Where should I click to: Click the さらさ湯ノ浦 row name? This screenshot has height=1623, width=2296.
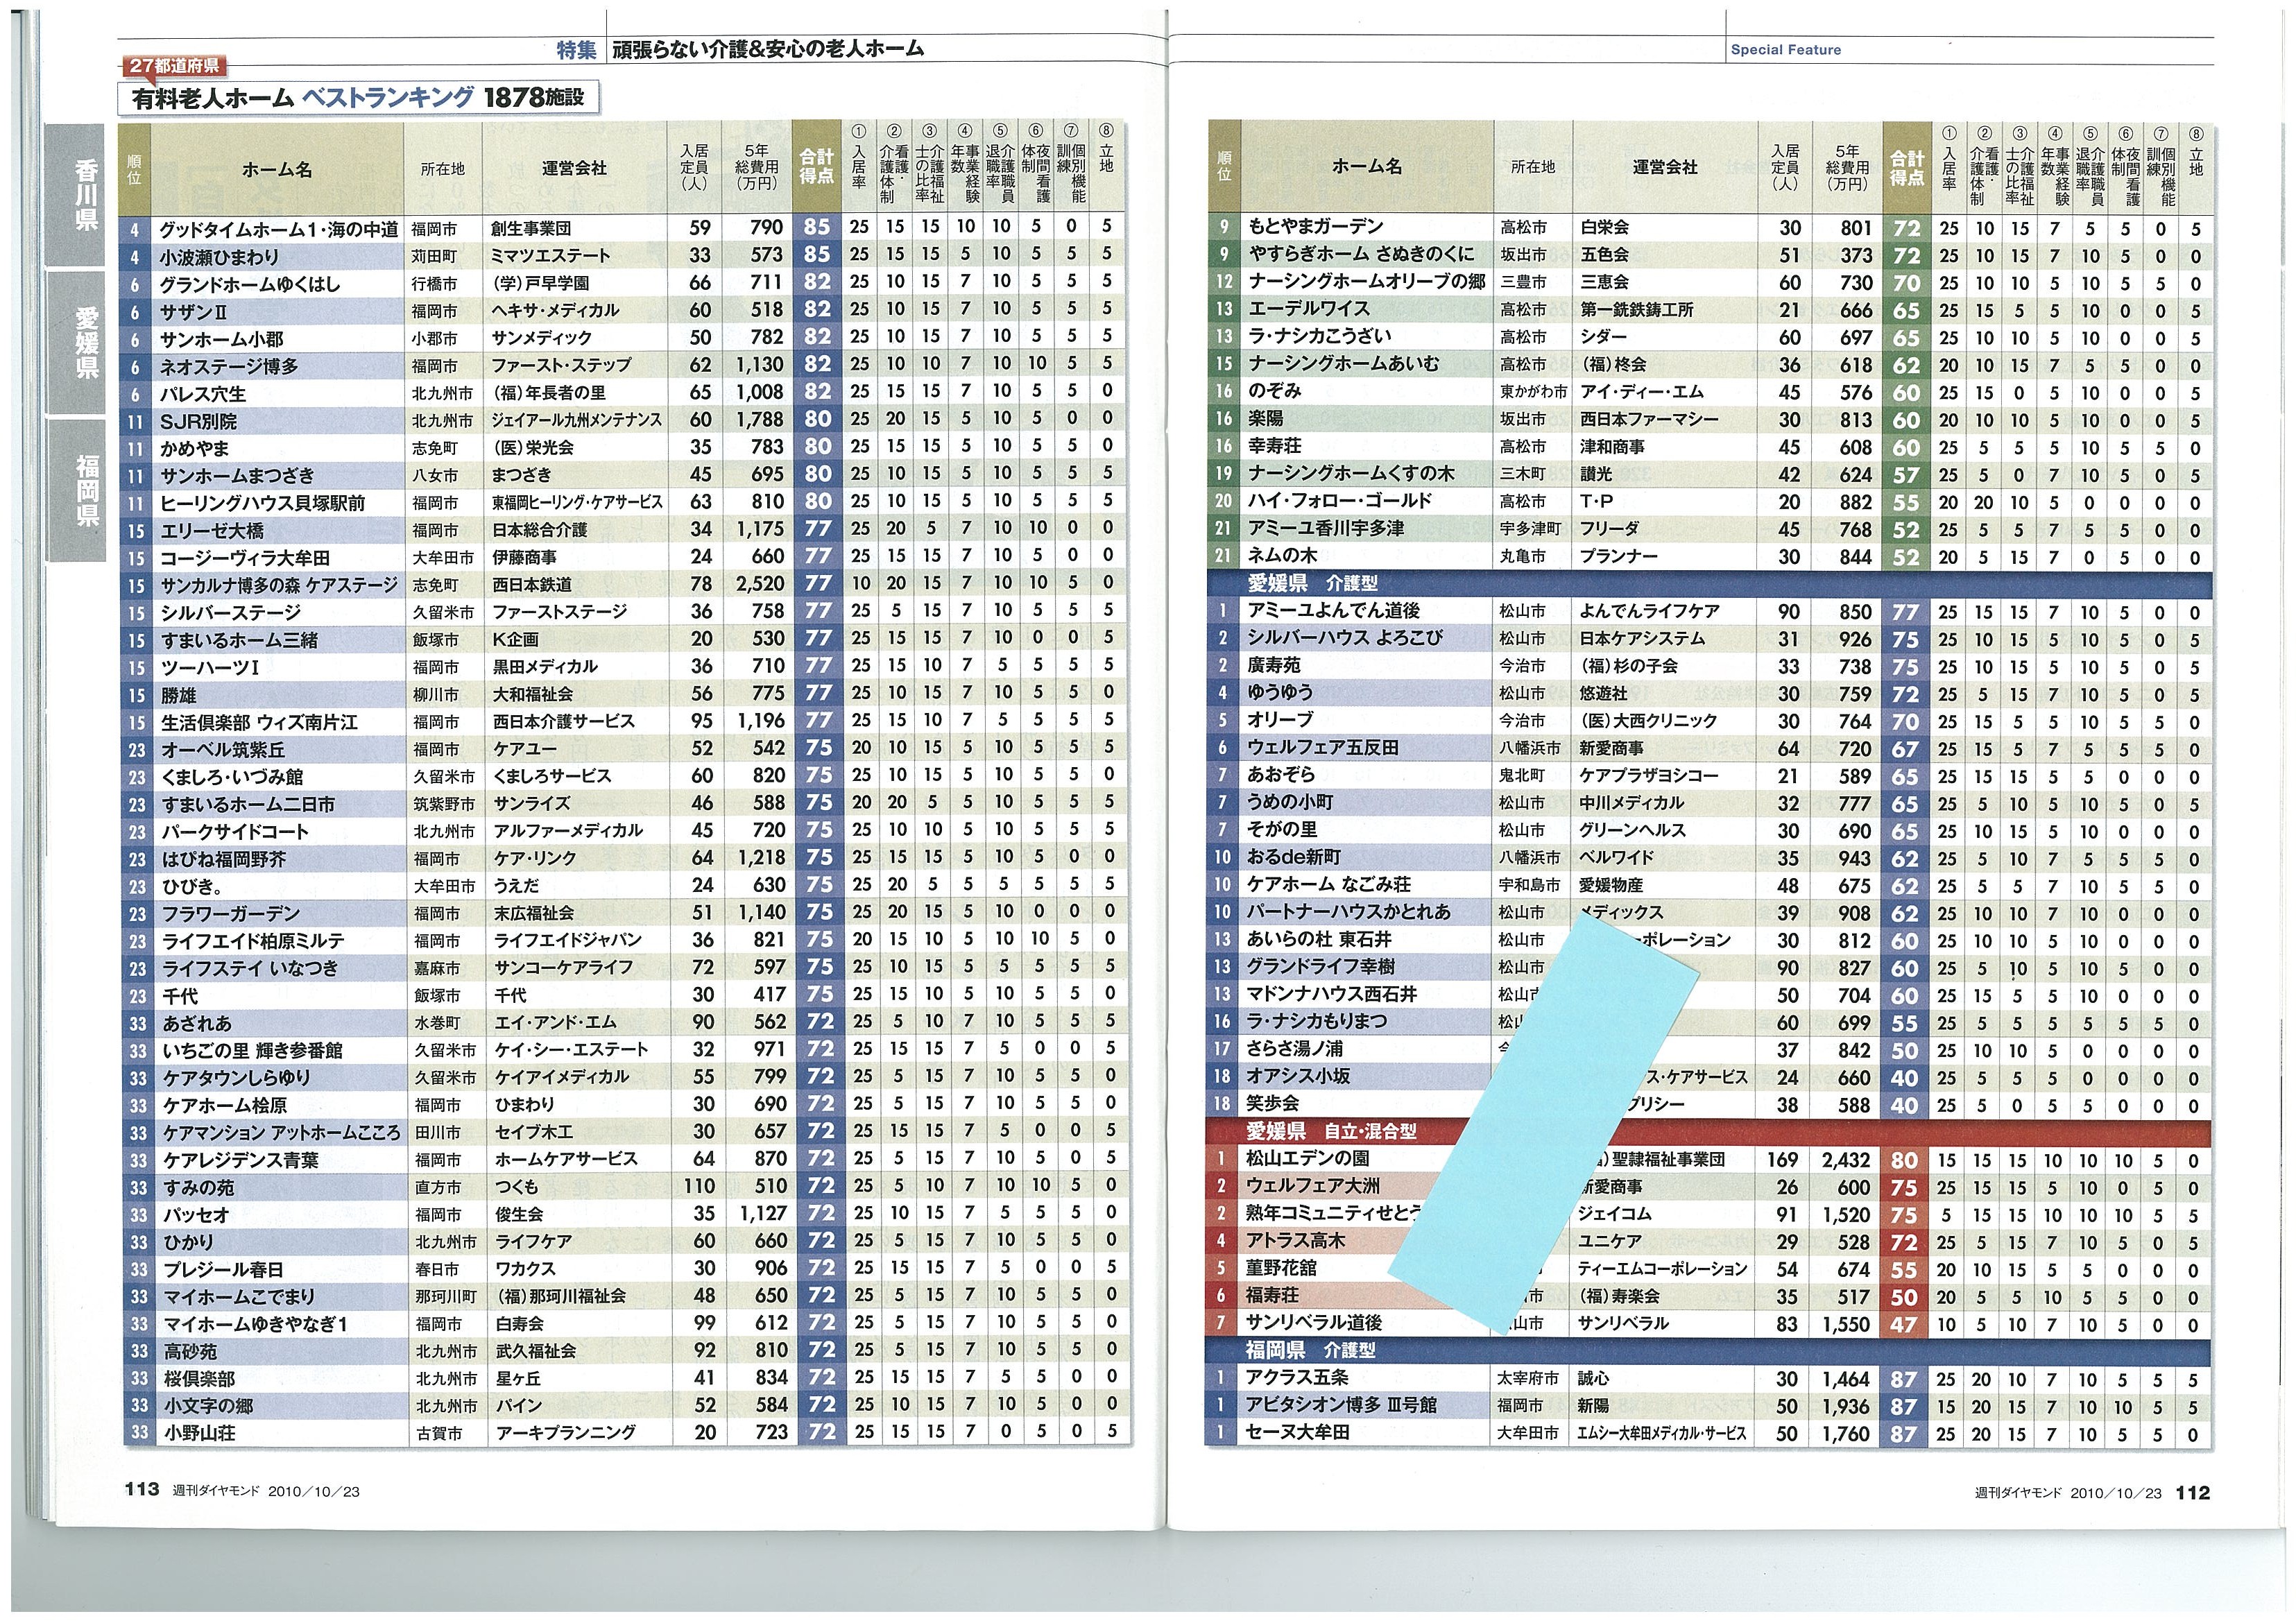tap(1294, 1049)
